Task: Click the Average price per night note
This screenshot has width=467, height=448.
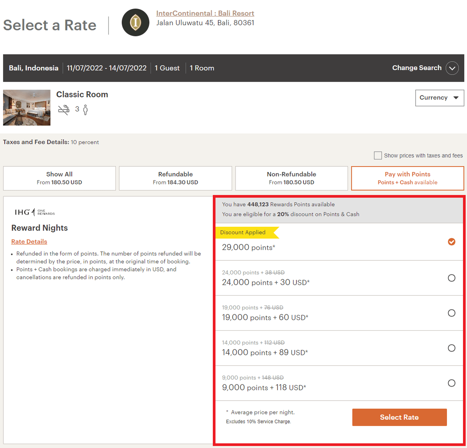Action: click(x=261, y=413)
